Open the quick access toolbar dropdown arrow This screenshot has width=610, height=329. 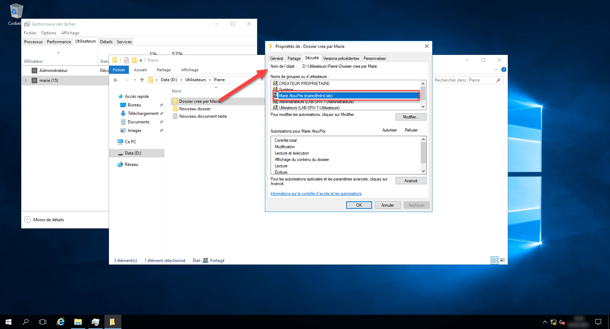tap(141, 61)
